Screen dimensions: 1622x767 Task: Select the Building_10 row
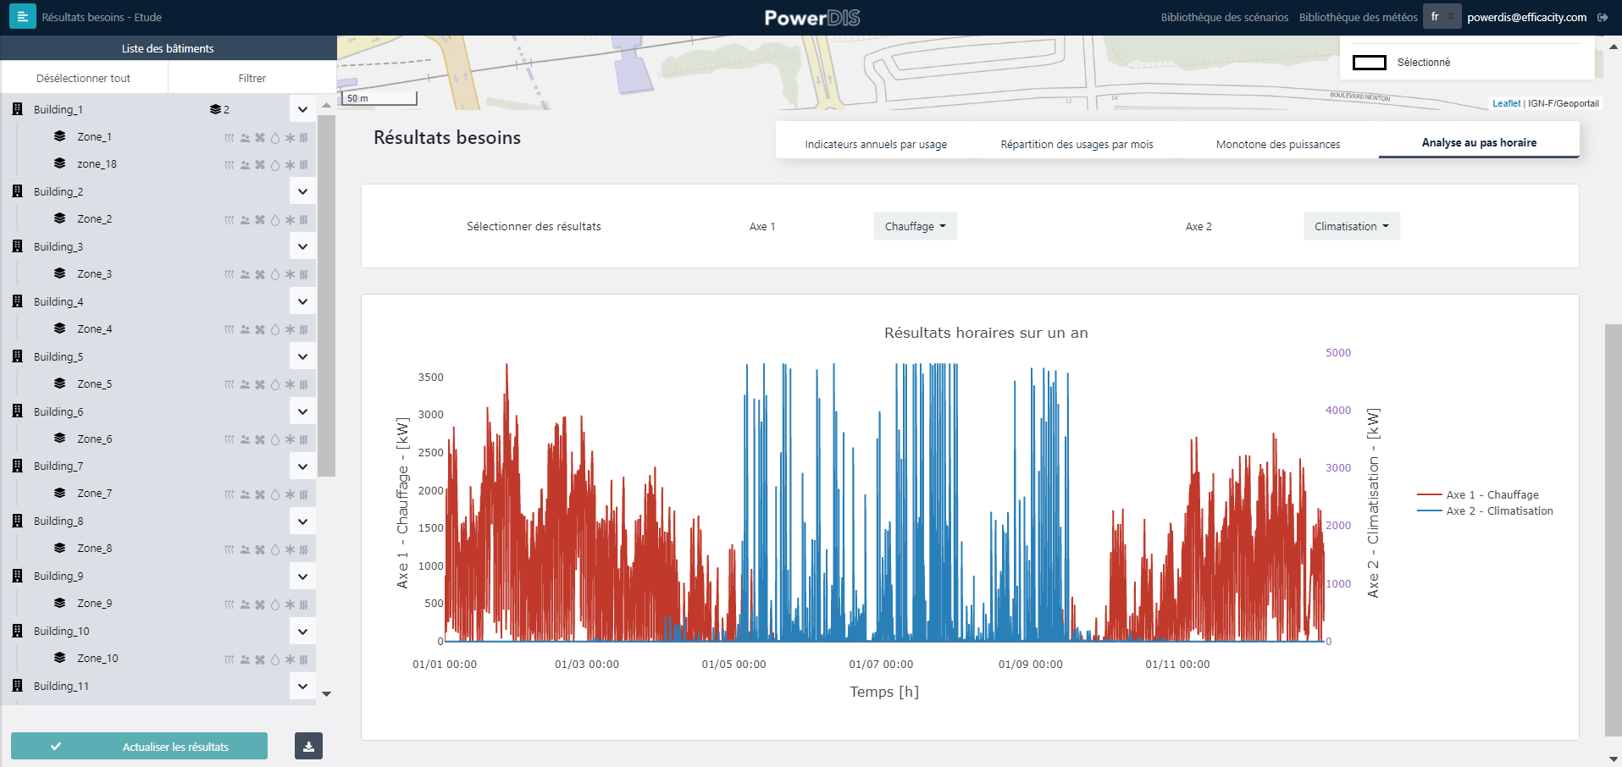[x=158, y=631]
